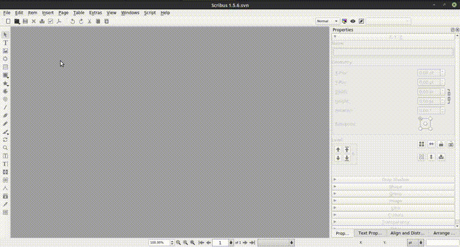The height and width of the screenshot is (247, 460).
Task: Open the Extras menu
Action: 95,12
